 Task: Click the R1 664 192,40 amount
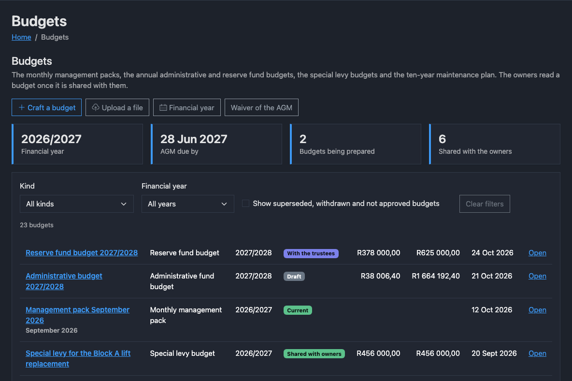(x=436, y=276)
